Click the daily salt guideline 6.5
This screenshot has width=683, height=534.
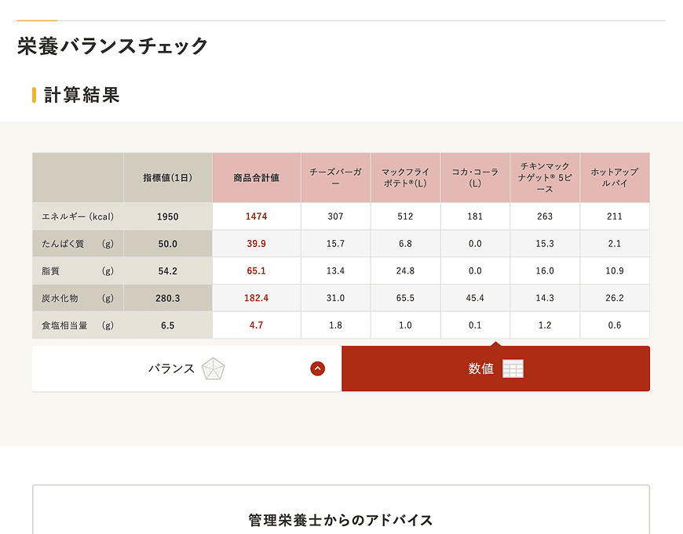coord(168,325)
